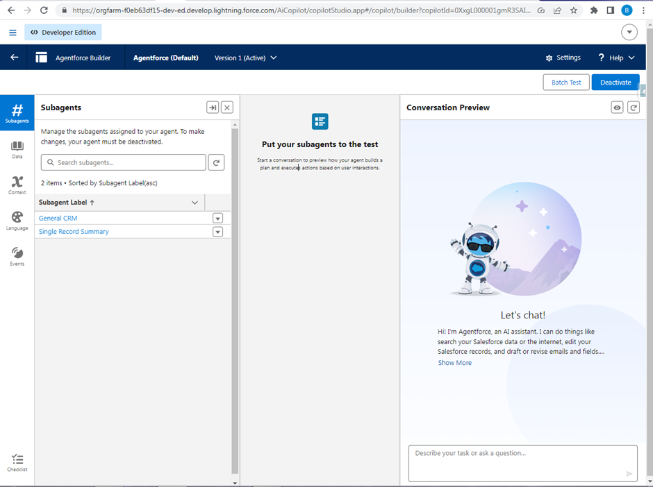The width and height of the screenshot is (653, 487).
Task: Open the browser extensions puzzle icon
Action: [x=594, y=10]
